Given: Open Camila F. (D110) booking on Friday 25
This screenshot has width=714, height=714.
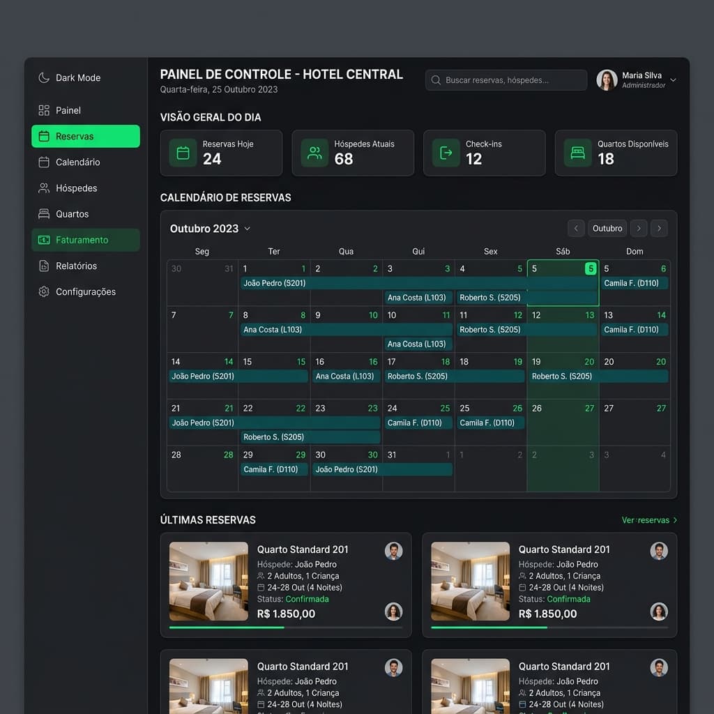Looking at the screenshot, I should 490,423.
